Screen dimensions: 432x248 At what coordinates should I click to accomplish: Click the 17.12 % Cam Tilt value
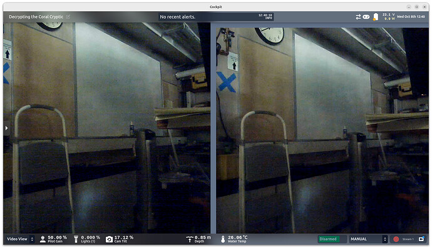click(124, 237)
